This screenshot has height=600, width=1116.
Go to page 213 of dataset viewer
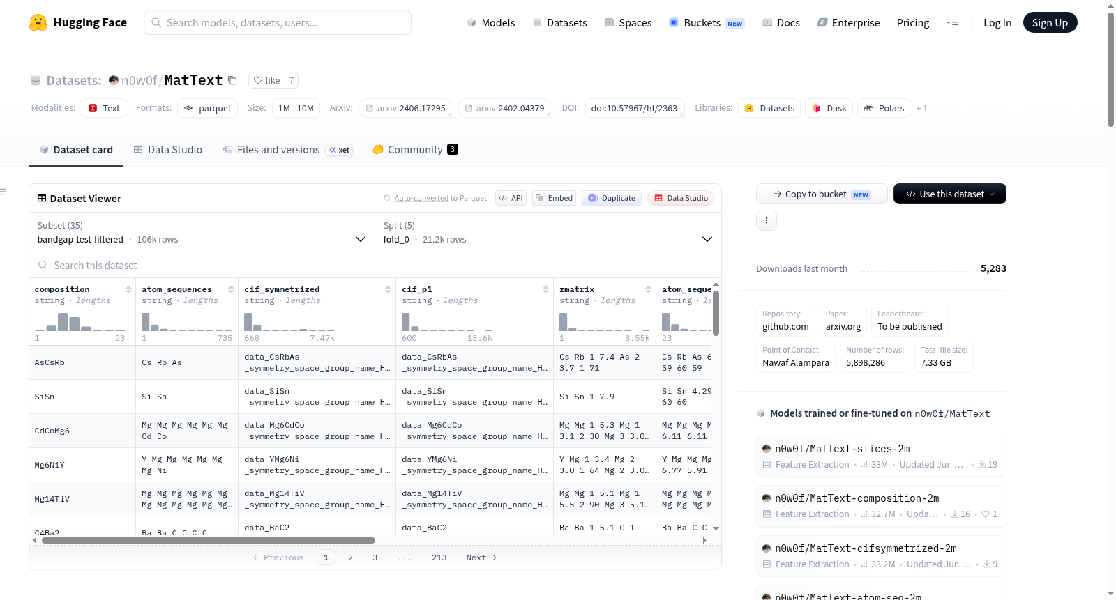coord(439,557)
